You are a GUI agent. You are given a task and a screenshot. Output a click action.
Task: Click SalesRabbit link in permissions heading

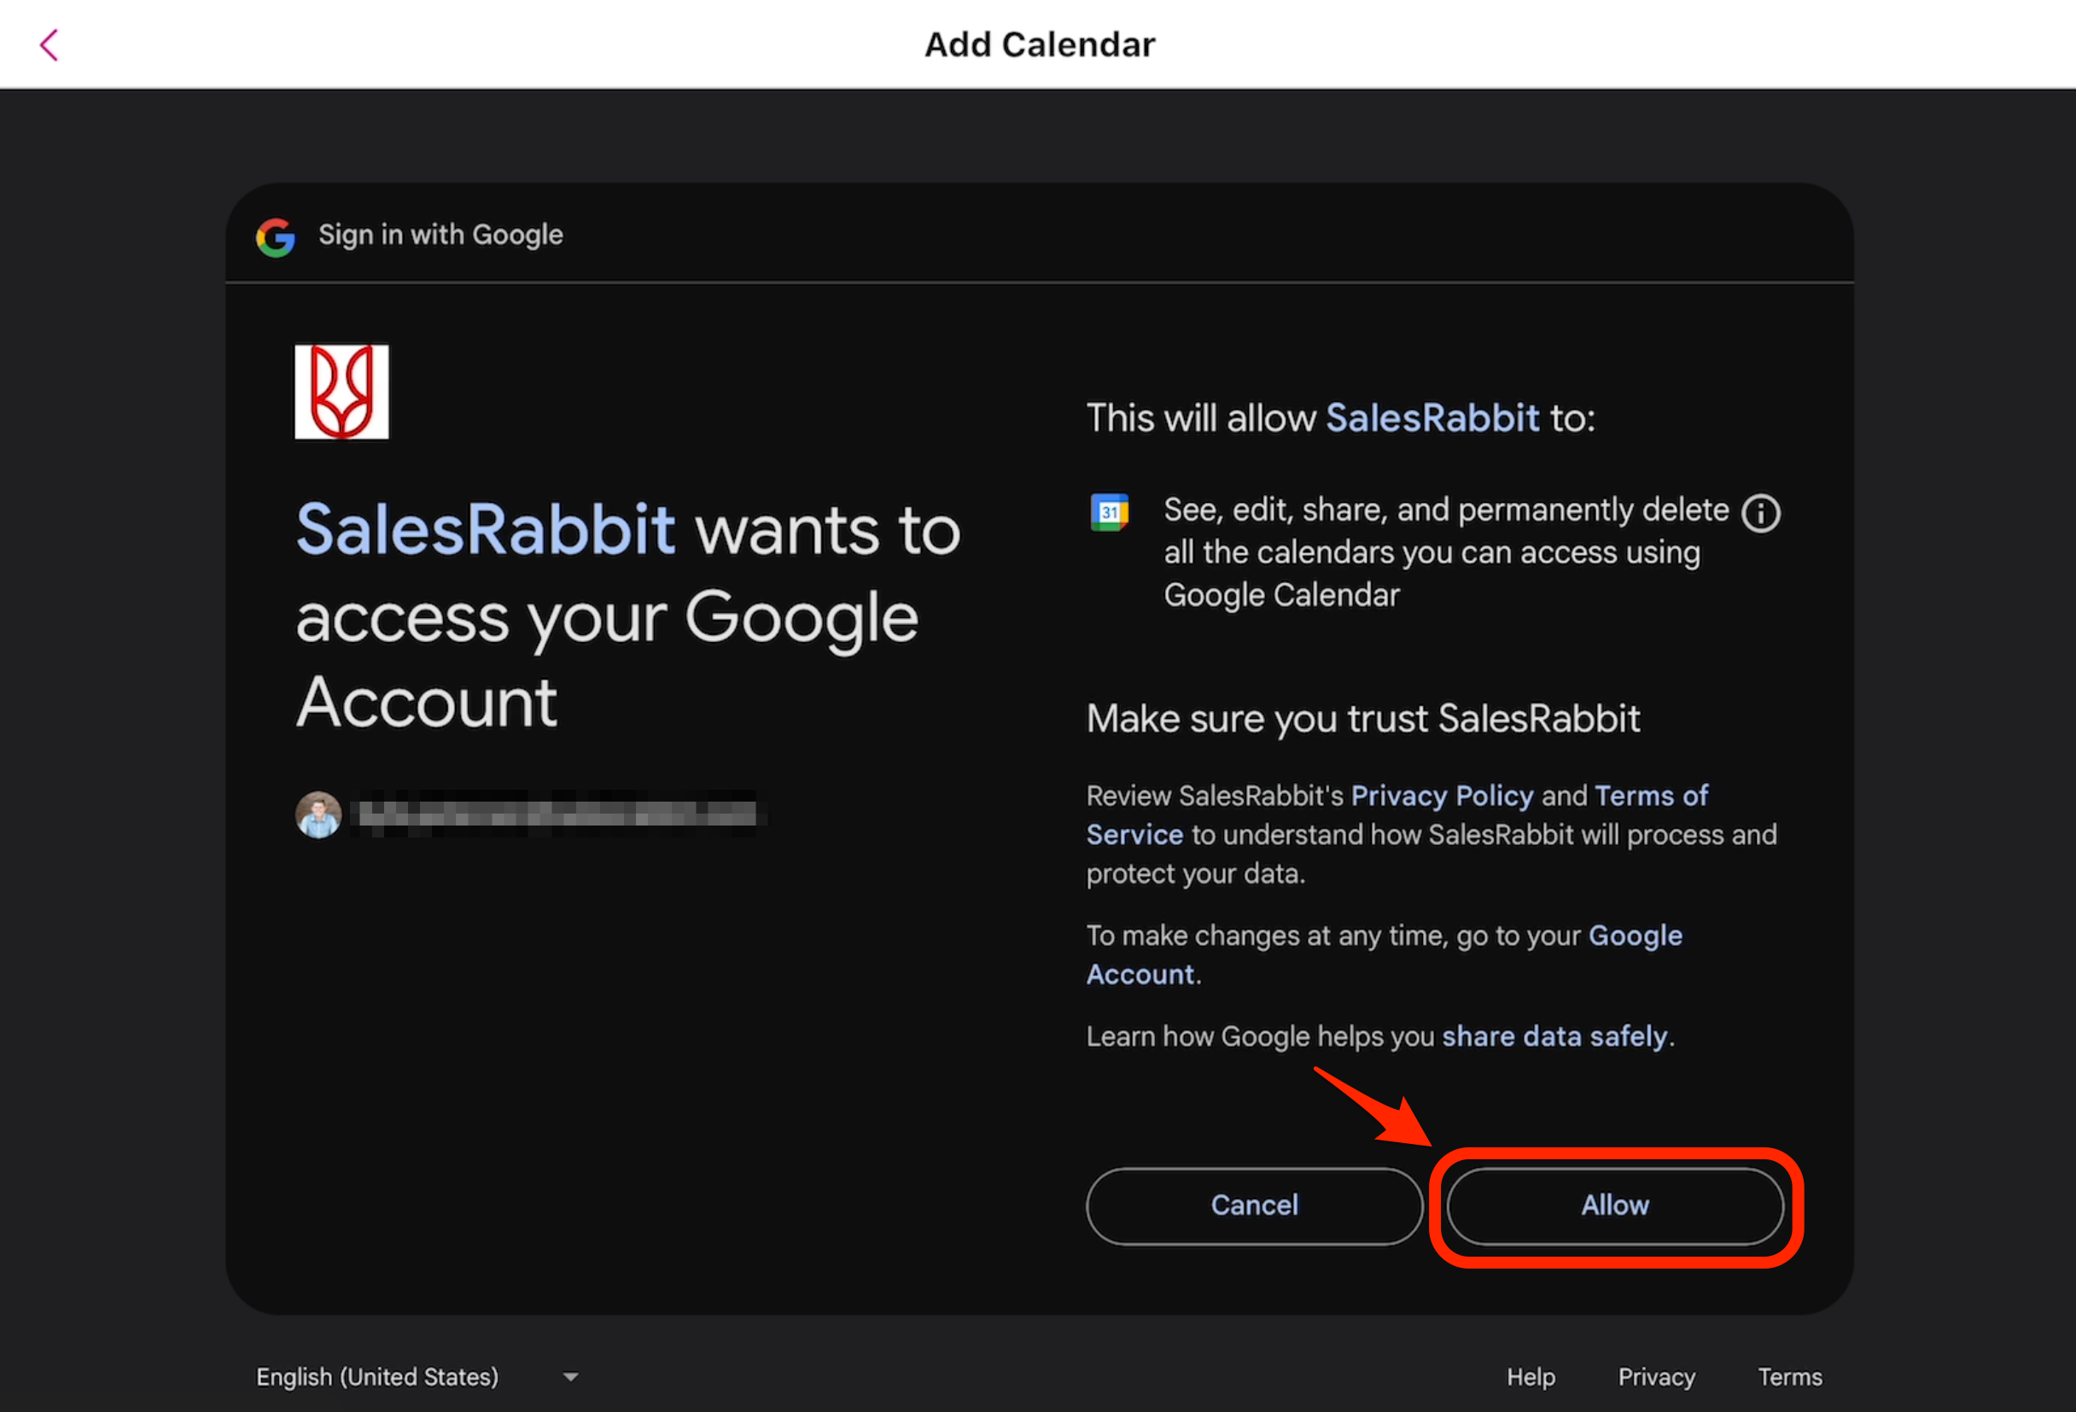(1432, 418)
